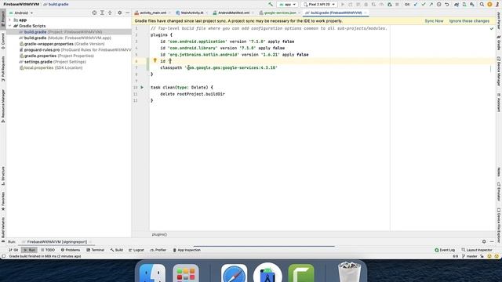Click the yellow lightbulb quick-fix icon
Screen dimensions: 502x282
click(x=155, y=60)
